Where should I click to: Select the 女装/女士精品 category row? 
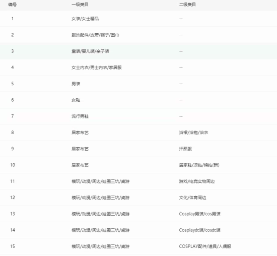(138, 19)
